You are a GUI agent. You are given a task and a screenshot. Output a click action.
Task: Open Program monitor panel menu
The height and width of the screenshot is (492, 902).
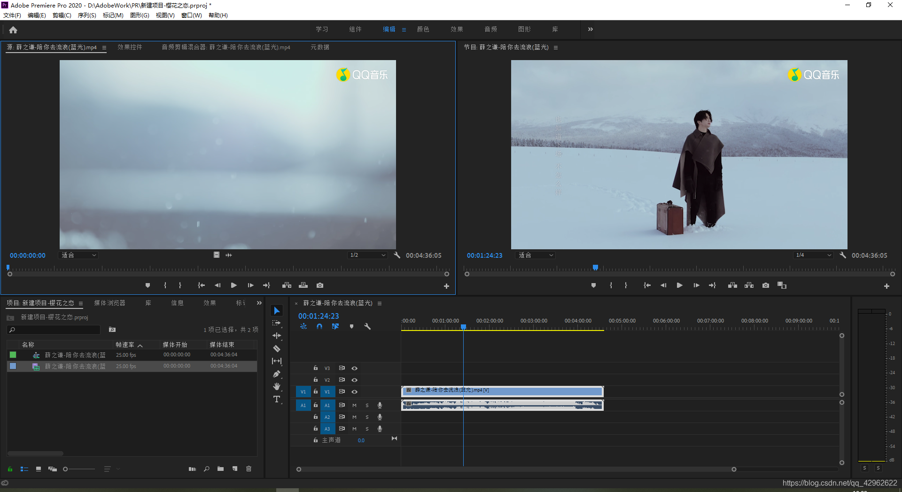tap(556, 47)
